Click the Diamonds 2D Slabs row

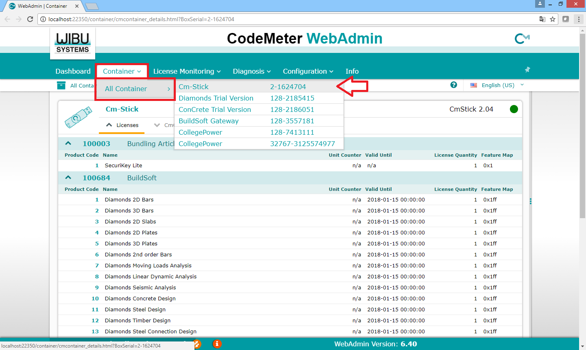[290, 222]
